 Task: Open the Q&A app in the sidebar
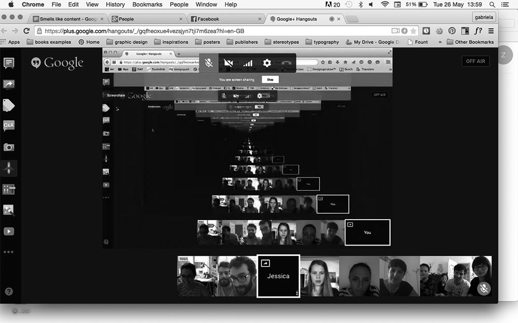tap(9, 125)
